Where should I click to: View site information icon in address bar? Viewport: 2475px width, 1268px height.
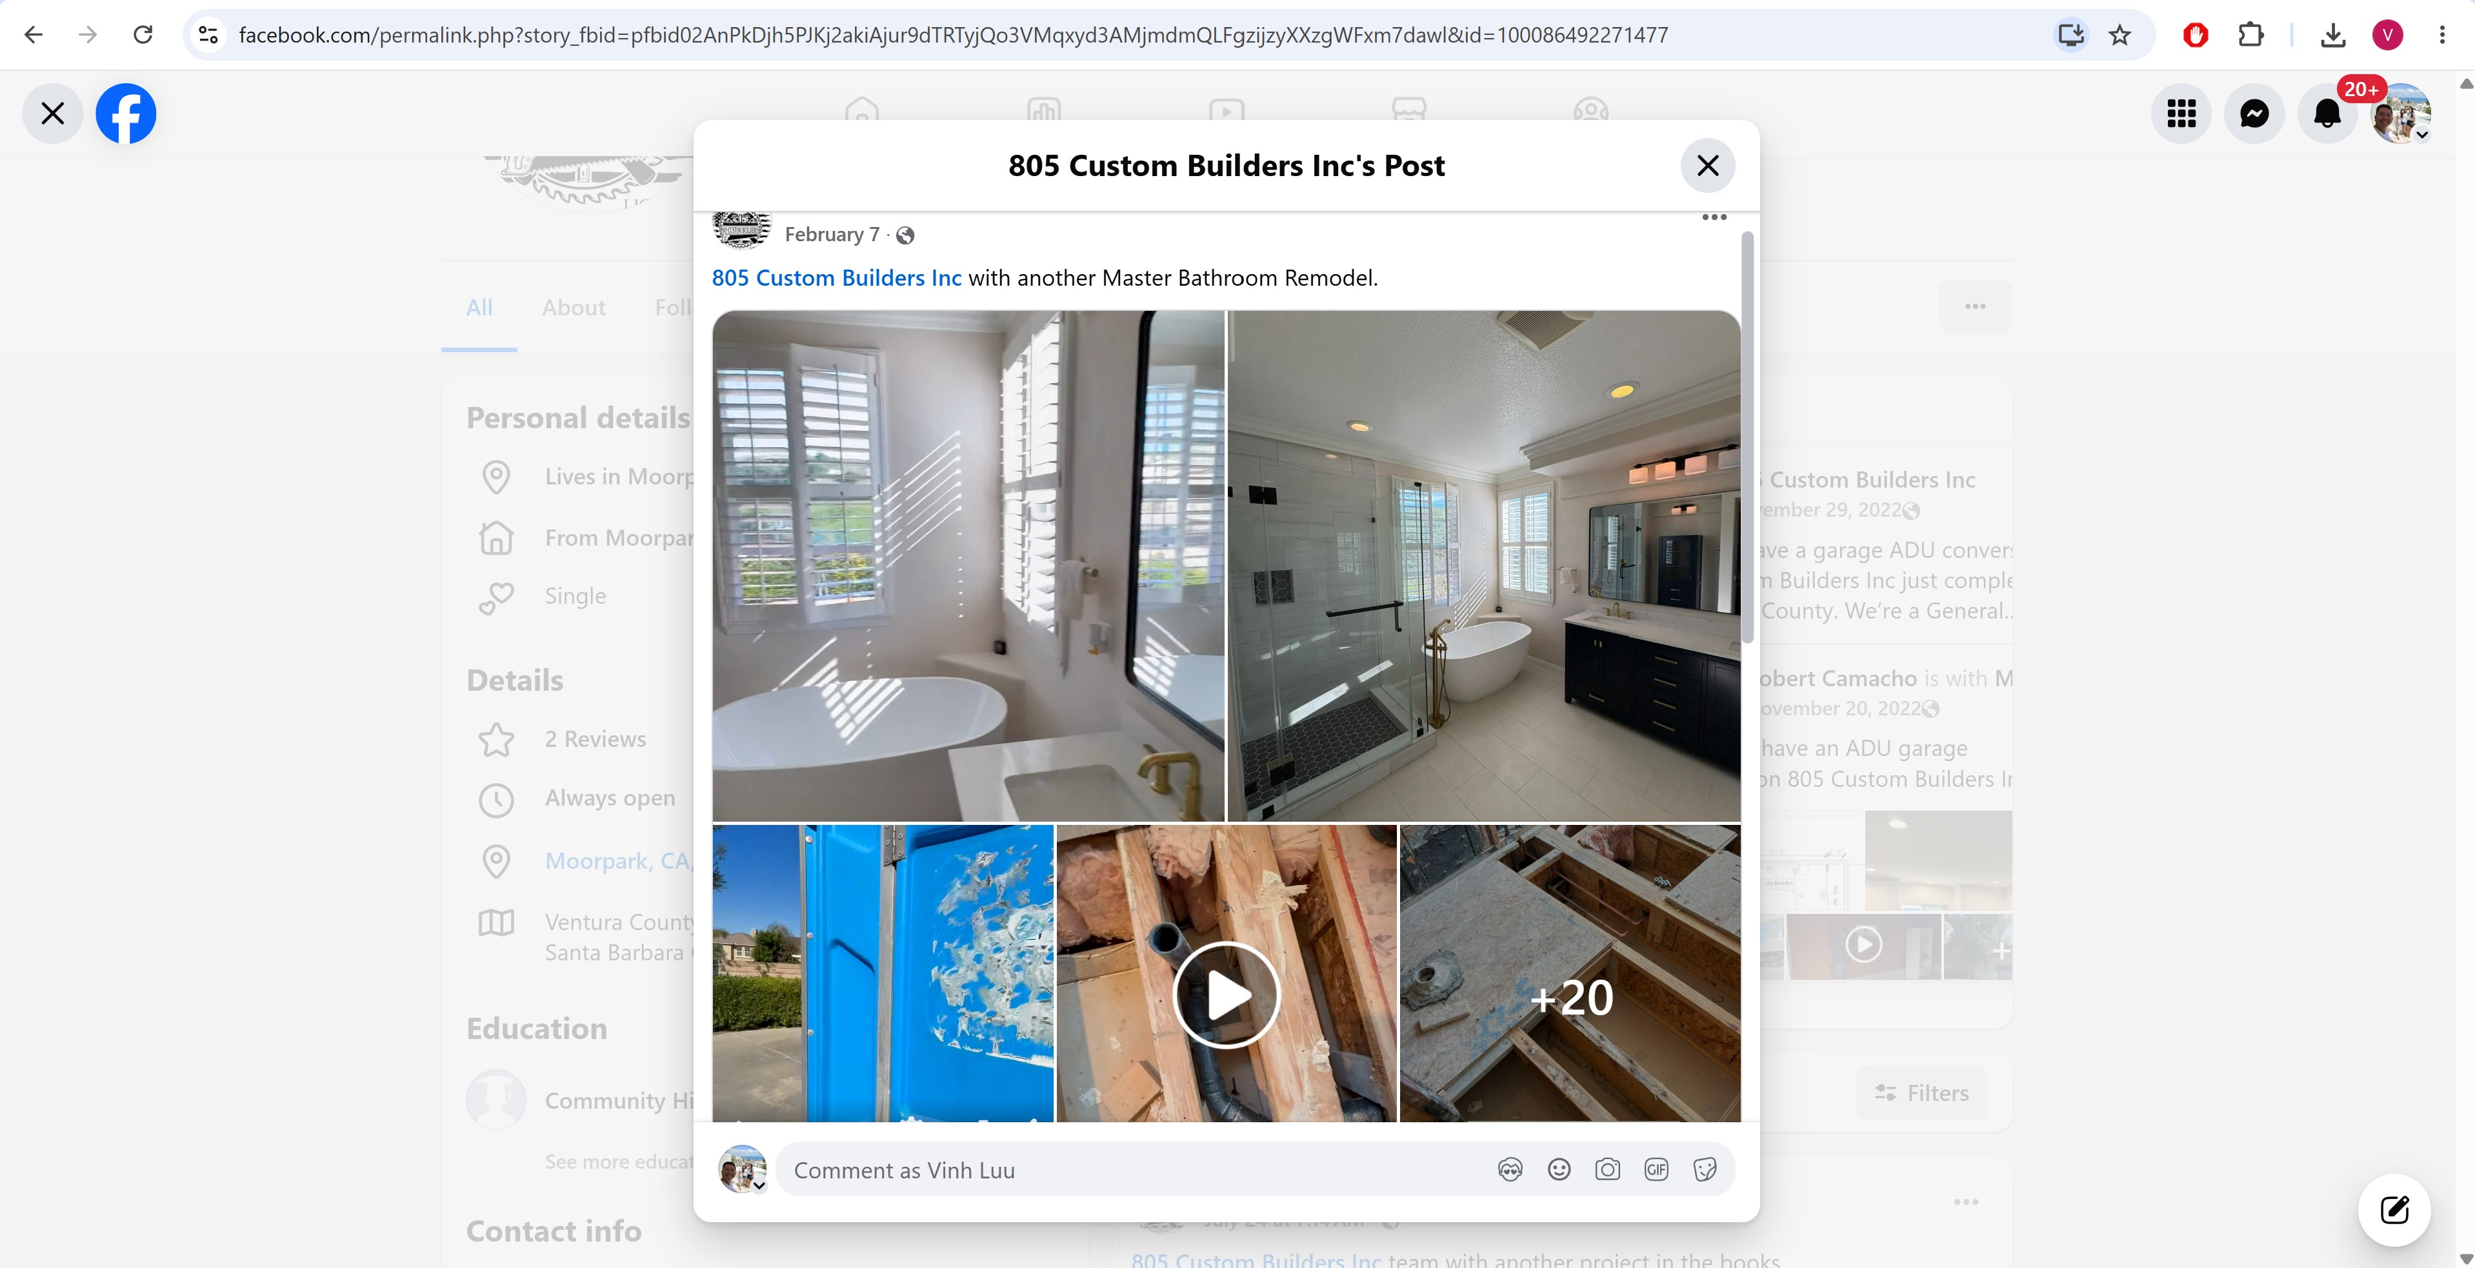(208, 35)
